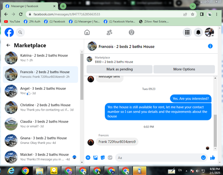This screenshot has width=223, height=175.
Task: Click browser back arrow
Action: [6, 14]
